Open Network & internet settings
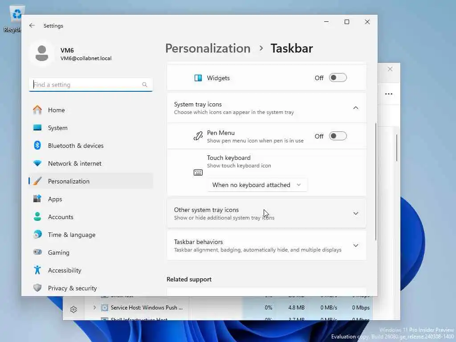Image resolution: width=456 pixels, height=342 pixels. (x=91, y=163)
